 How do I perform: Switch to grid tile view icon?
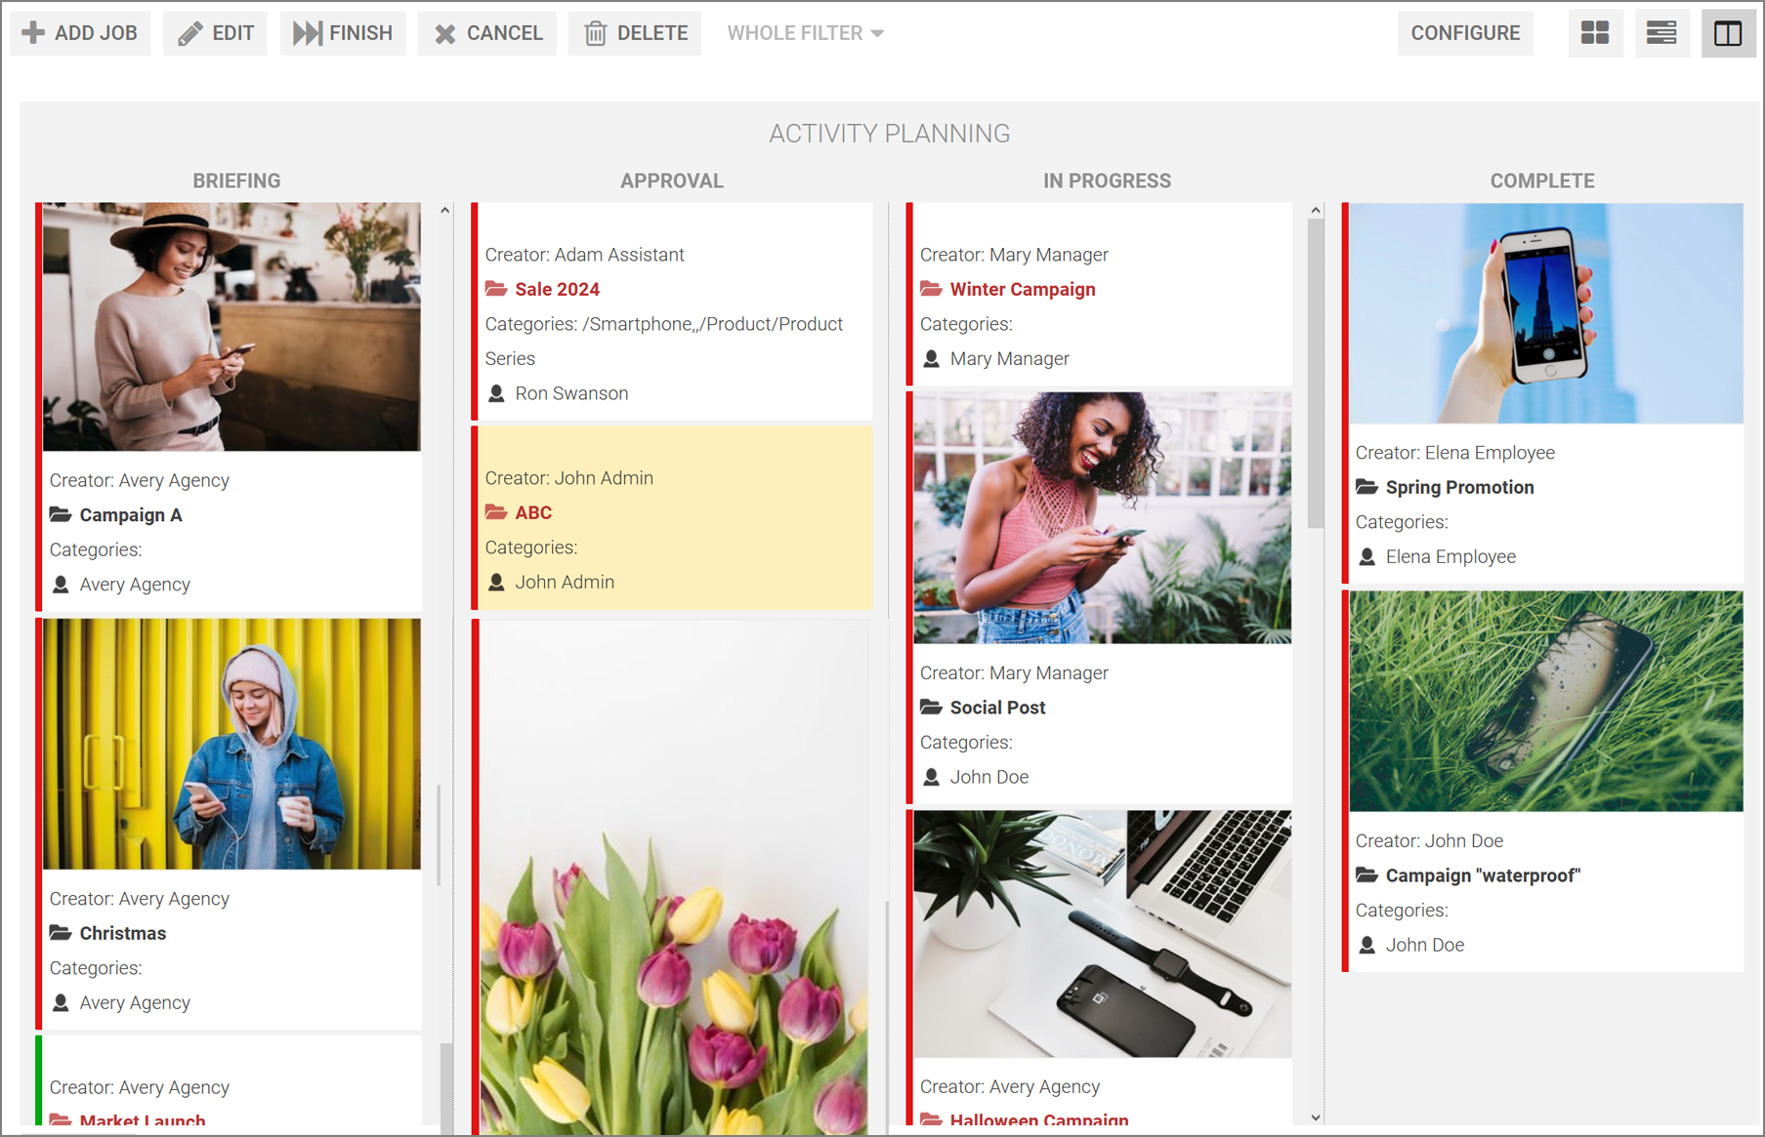point(1595,33)
